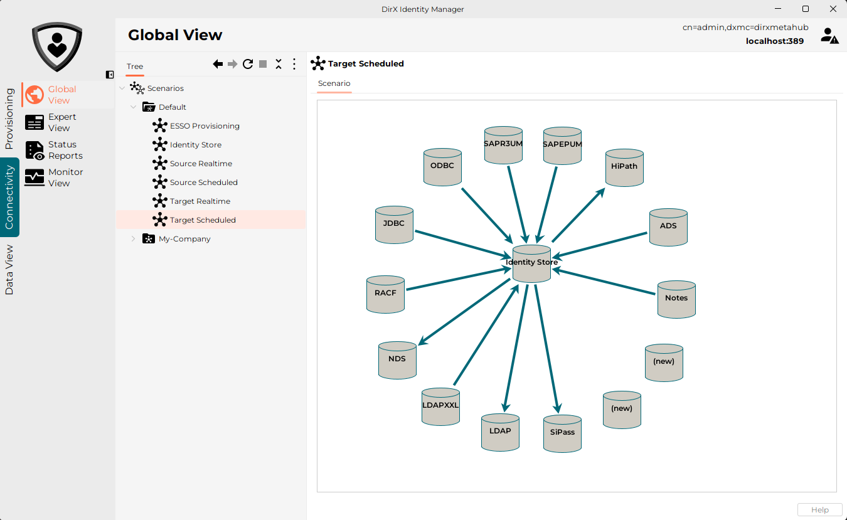Collapse the Default folder
The height and width of the screenshot is (520, 847).
click(x=133, y=107)
